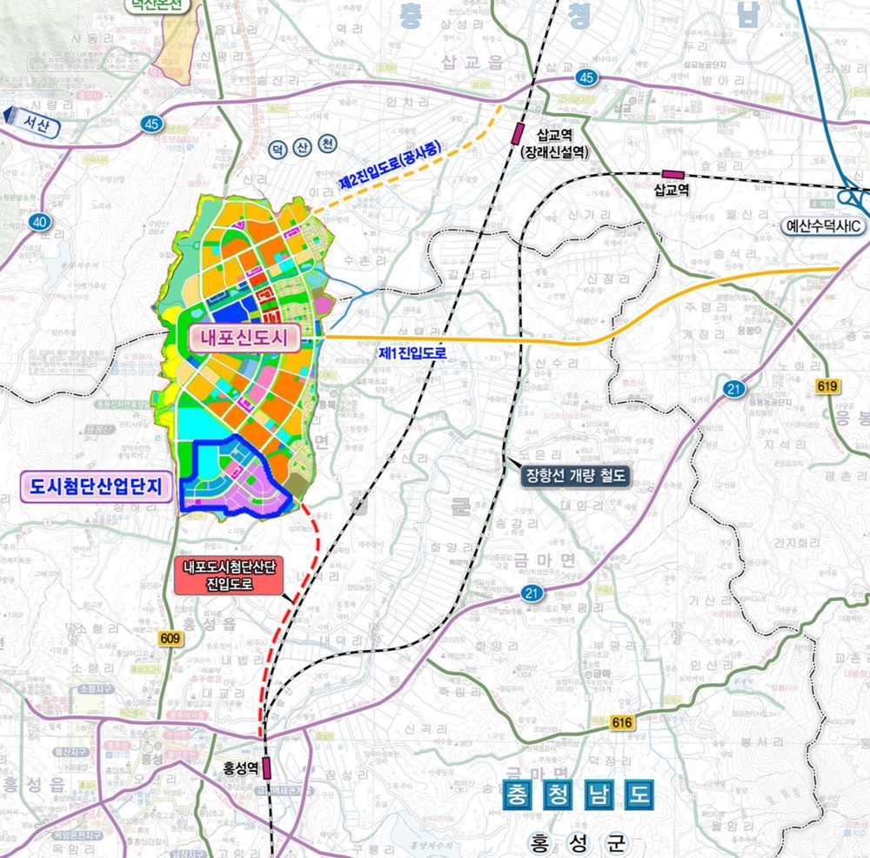Click the 예산수덕사IC interchange label
870x858 pixels.
[823, 226]
